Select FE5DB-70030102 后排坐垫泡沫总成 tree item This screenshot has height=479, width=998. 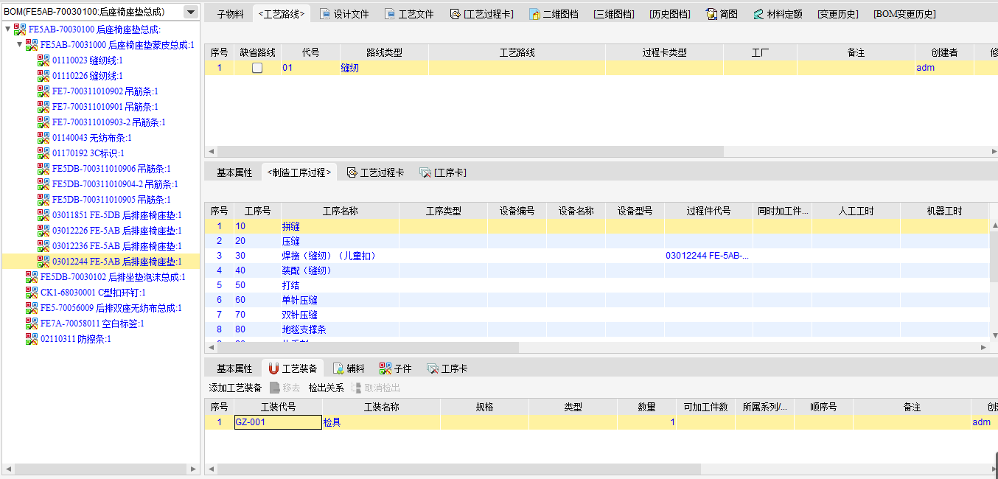pos(112,277)
